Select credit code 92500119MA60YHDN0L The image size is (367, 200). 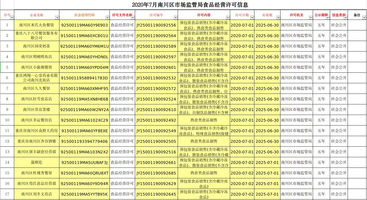pos(84,57)
